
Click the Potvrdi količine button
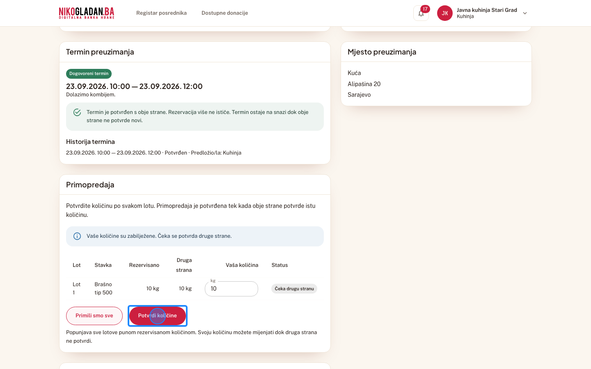tap(158, 316)
